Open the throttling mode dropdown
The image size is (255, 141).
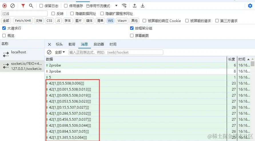[102, 6]
